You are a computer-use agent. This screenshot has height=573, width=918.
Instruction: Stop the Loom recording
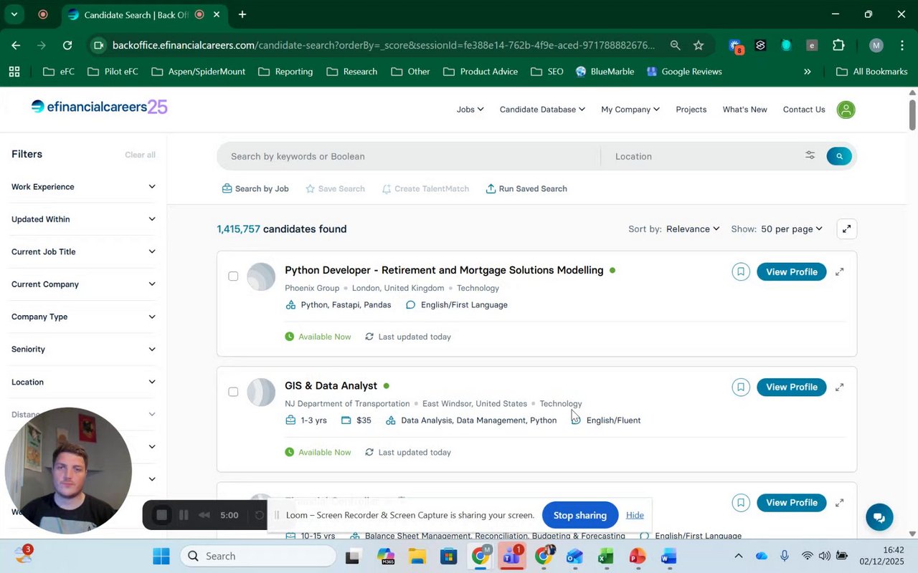(162, 515)
